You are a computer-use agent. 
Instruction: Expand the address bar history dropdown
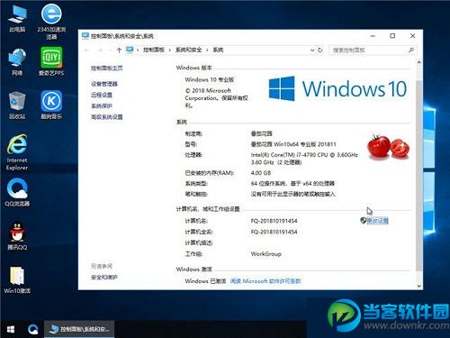click(x=312, y=50)
